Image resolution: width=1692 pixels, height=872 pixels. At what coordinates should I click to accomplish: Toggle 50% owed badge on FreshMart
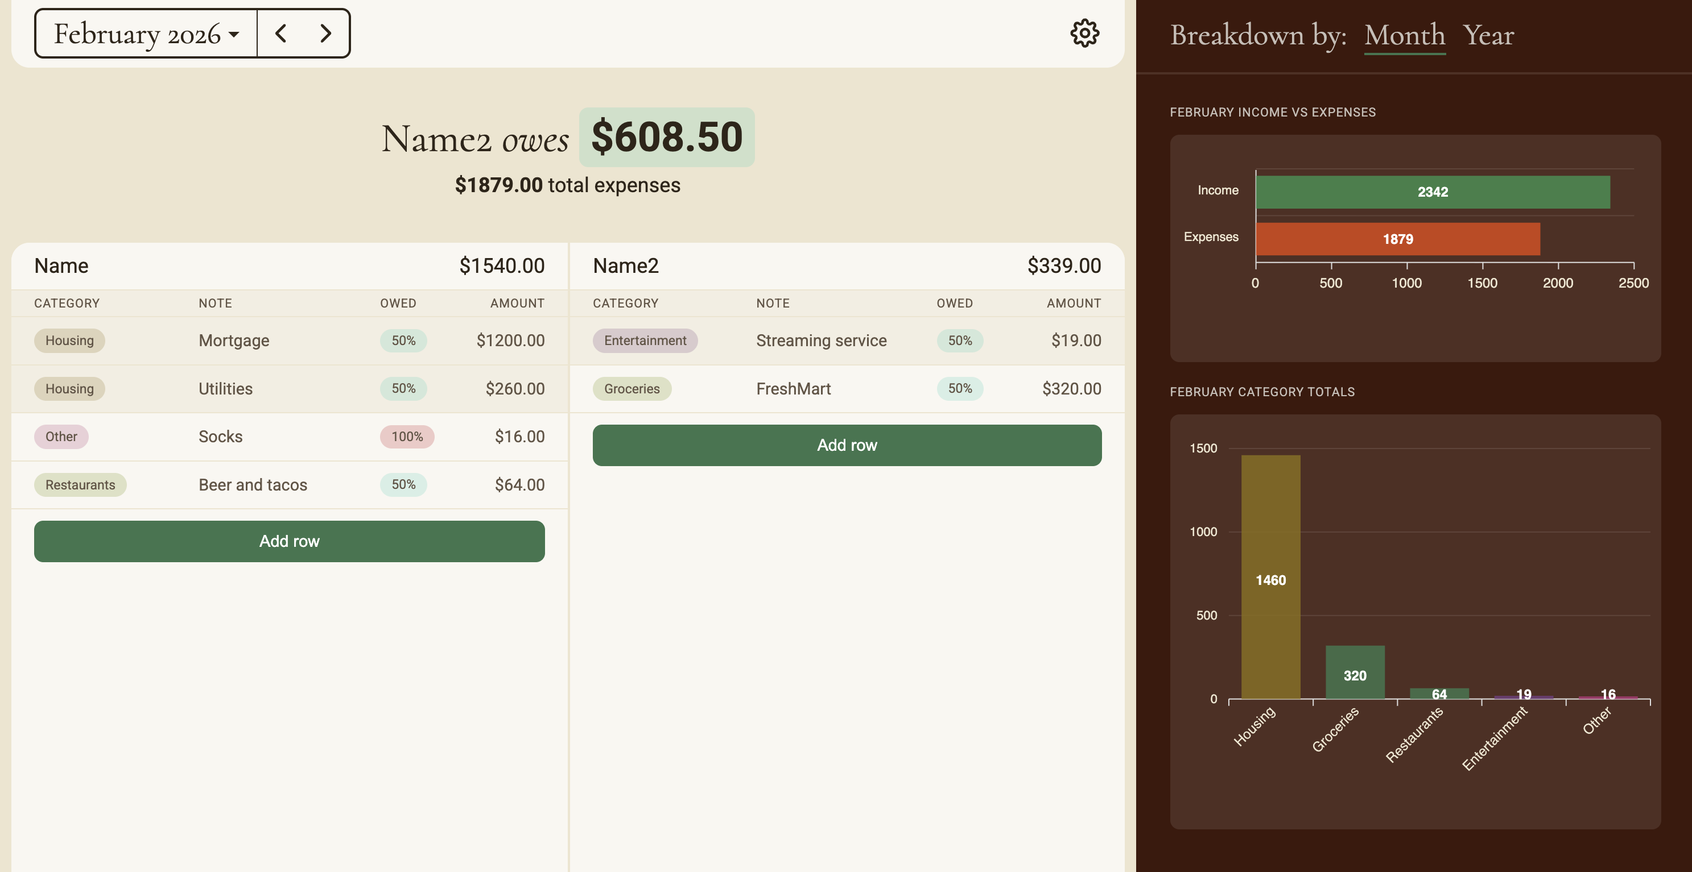click(x=959, y=388)
